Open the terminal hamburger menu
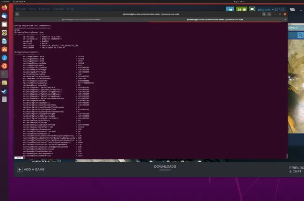The width and height of the screenshot is (304, 201). (270, 14)
